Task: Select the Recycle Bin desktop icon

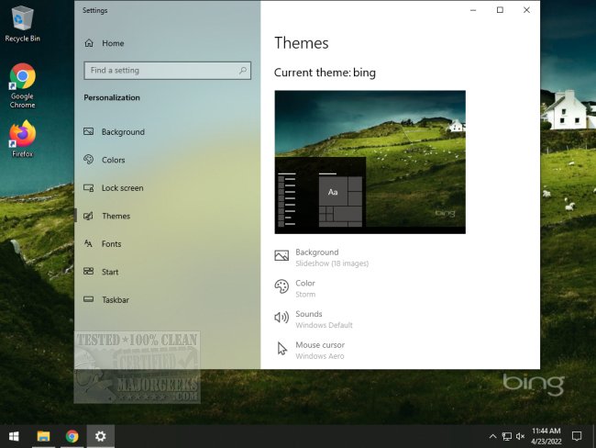Action: (22, 24)
